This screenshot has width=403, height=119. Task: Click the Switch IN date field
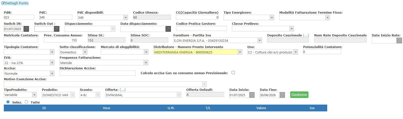[x=14, y=29]
